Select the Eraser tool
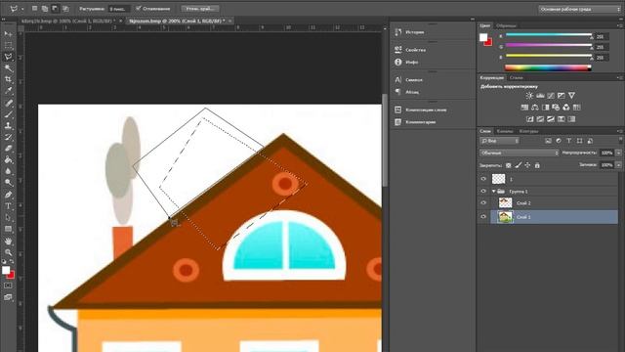Image resolution: width=625 pixels, height=352 pixels. coord(8,149)
